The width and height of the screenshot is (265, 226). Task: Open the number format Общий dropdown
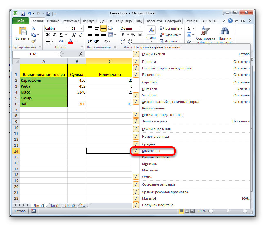pyautogui.click(x=141, y=28)
